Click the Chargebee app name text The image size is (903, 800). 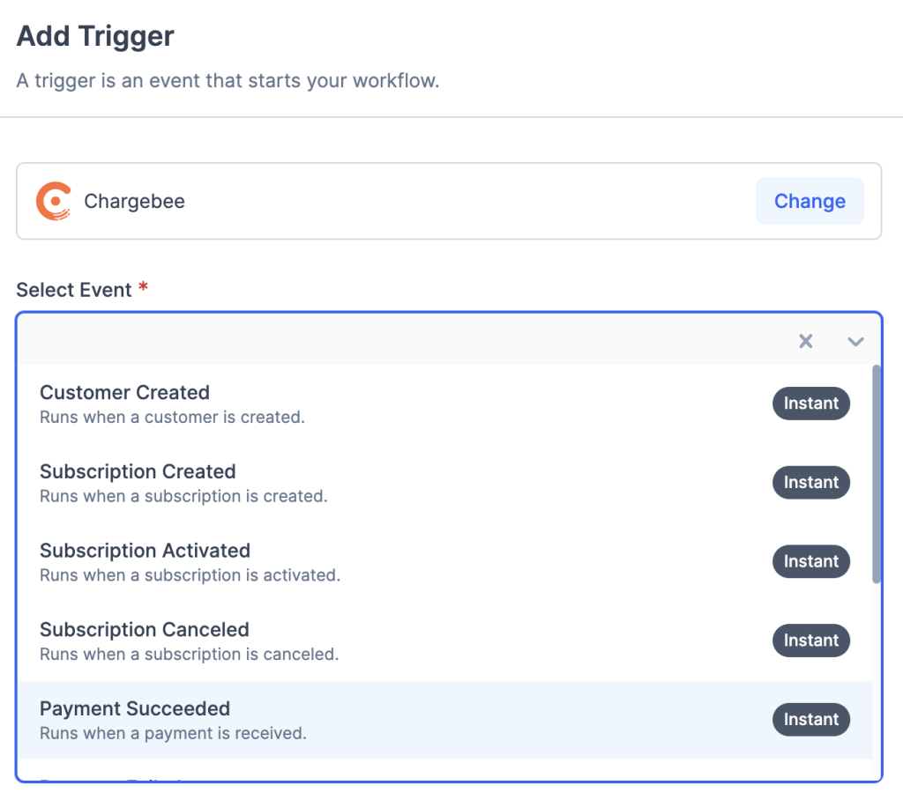134,202
